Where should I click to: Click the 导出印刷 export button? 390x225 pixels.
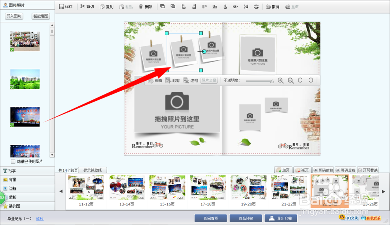(x=281, y=218)
